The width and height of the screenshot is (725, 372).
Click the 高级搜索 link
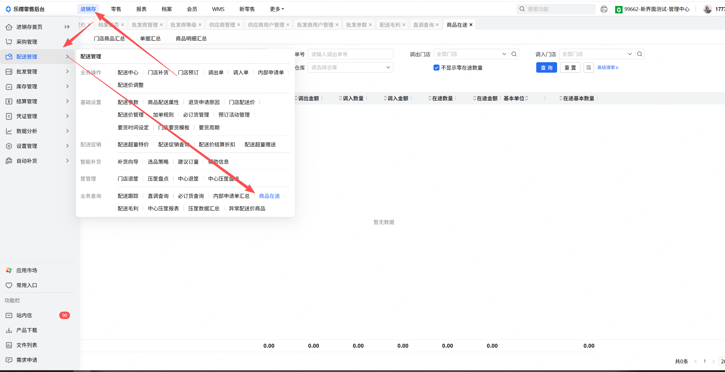coord(607,68)
